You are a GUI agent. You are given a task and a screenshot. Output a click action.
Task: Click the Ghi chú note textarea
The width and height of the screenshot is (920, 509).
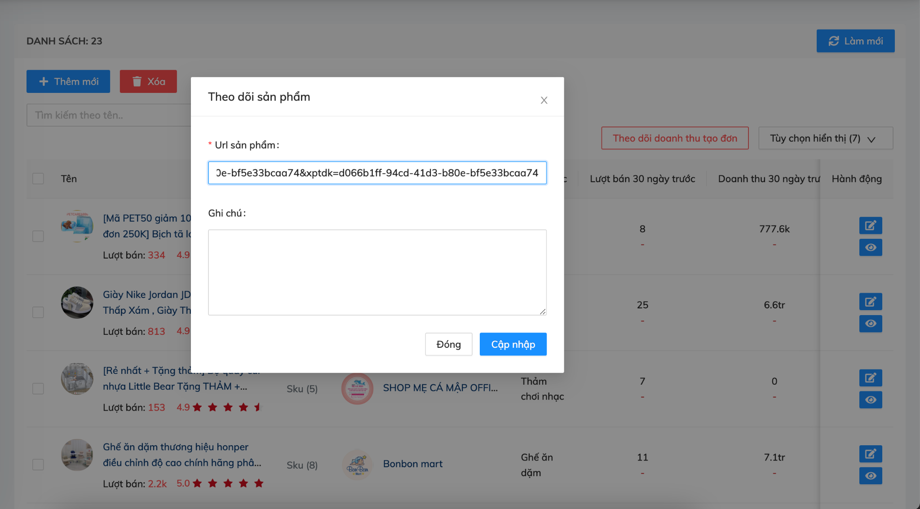pos(377,272)
